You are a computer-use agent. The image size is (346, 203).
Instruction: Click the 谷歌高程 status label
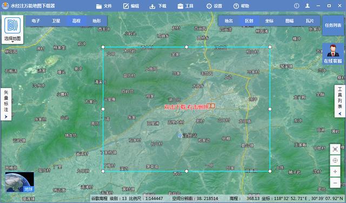99,198
